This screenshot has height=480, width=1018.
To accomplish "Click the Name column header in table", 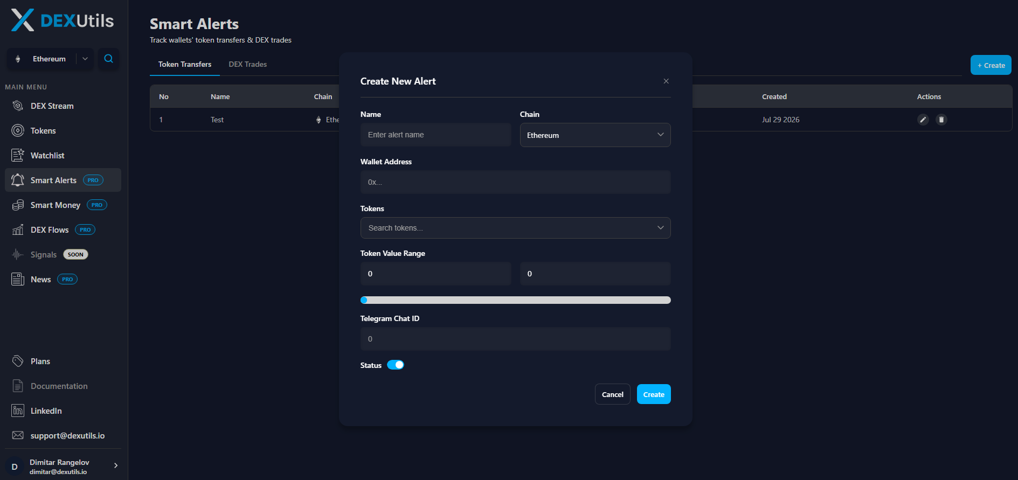I will coord(220,96).
